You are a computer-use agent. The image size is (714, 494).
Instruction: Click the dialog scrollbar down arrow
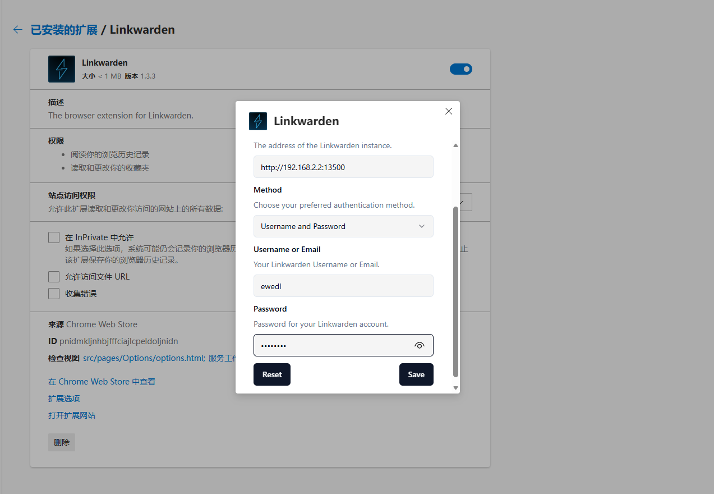click(455, 388)
